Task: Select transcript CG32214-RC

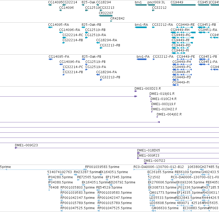Action: [73, 35]
